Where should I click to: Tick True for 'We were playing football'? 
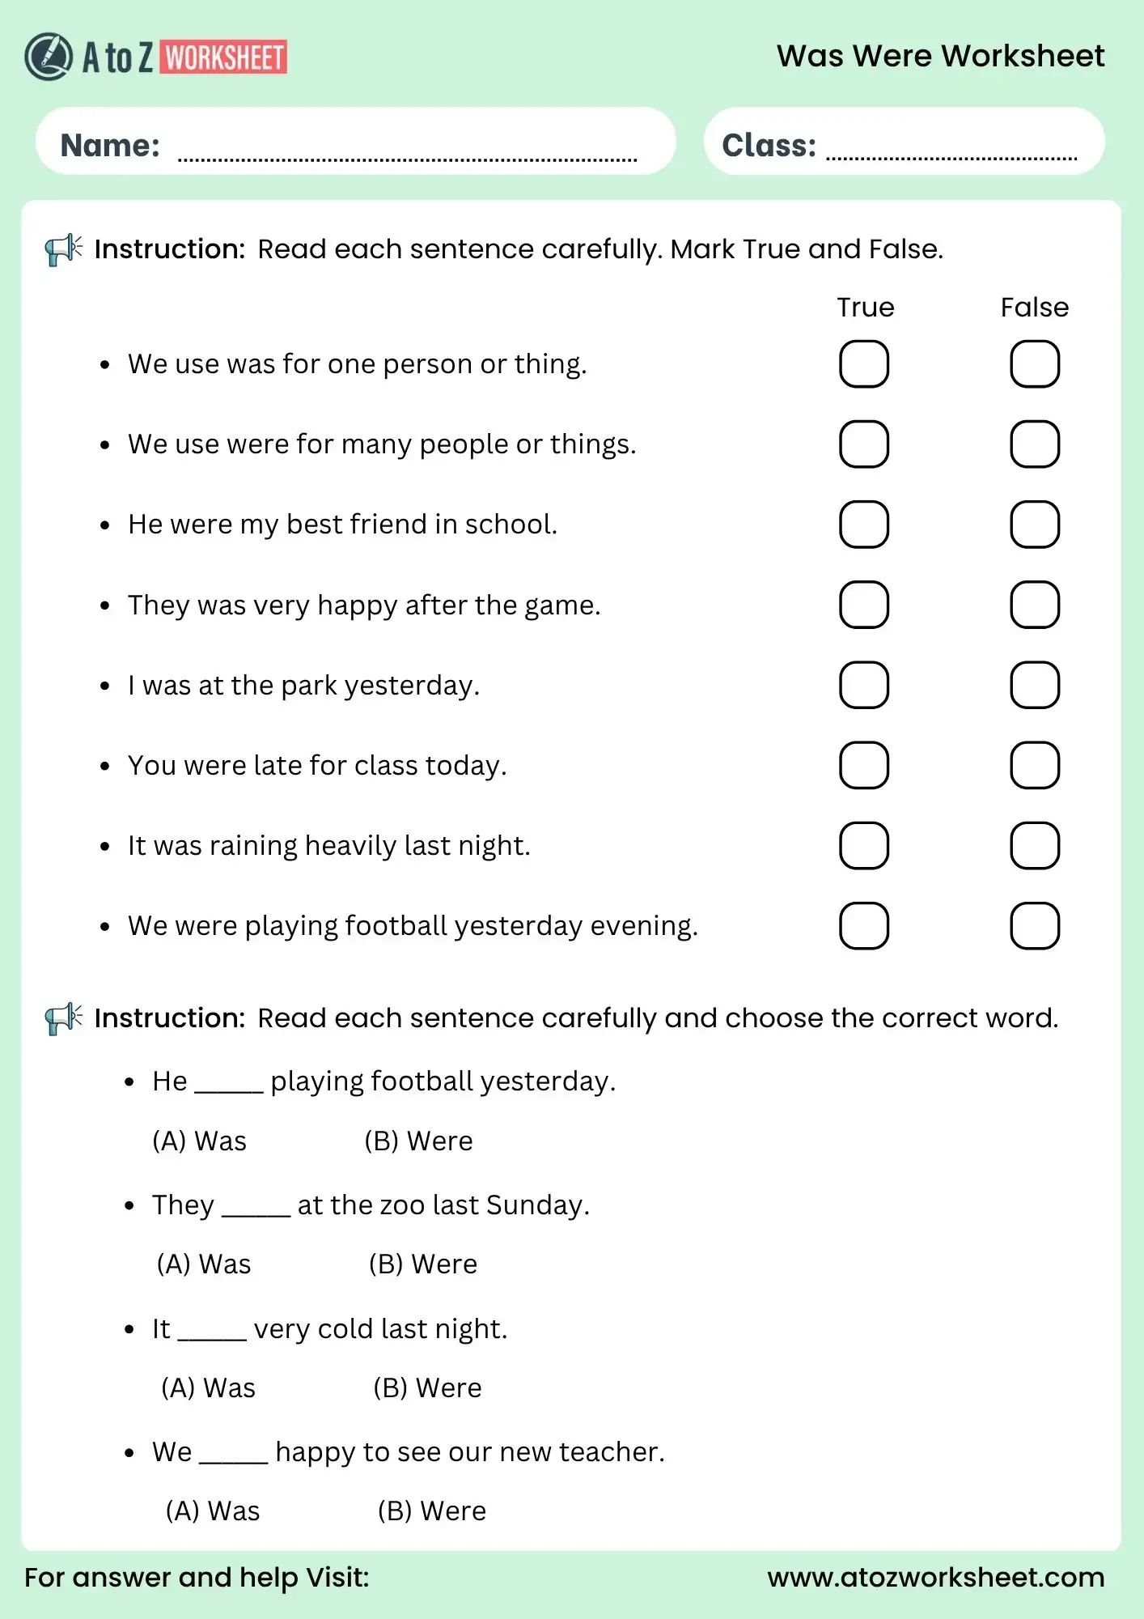coord(864,926)
